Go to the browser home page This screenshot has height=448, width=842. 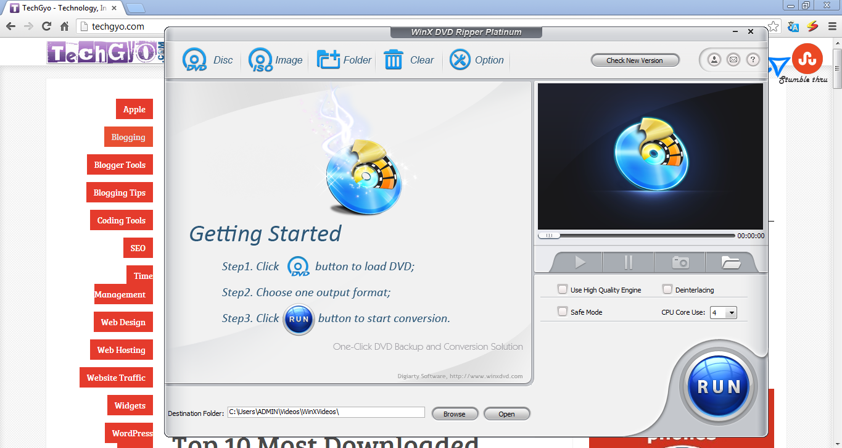click(x=64, y=26)
